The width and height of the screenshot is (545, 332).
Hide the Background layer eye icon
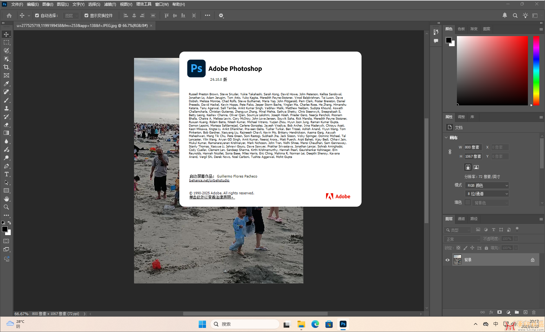click(447, 260)
